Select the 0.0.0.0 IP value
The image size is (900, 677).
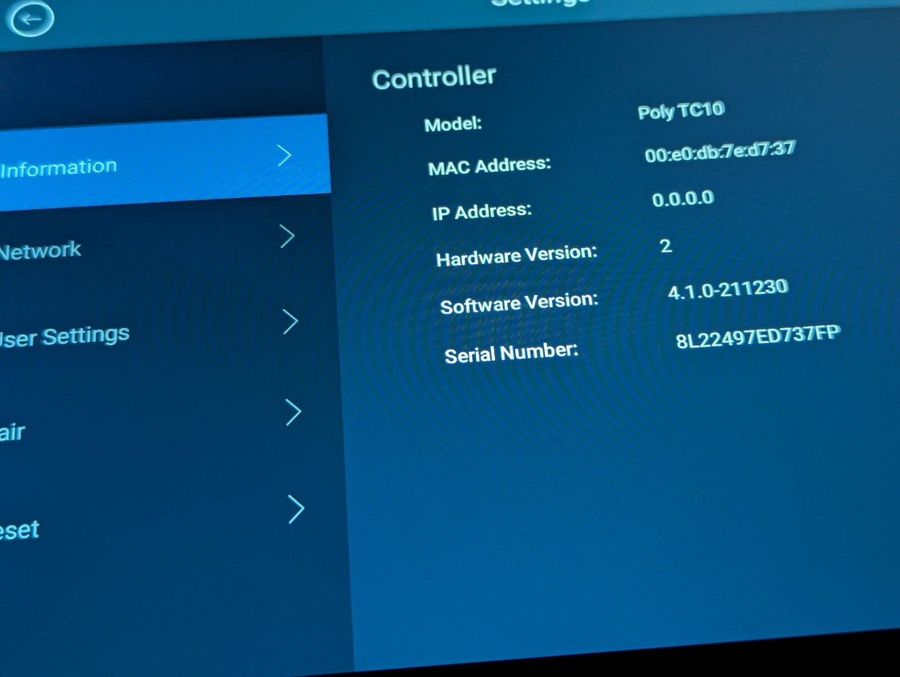click(683, 199)
